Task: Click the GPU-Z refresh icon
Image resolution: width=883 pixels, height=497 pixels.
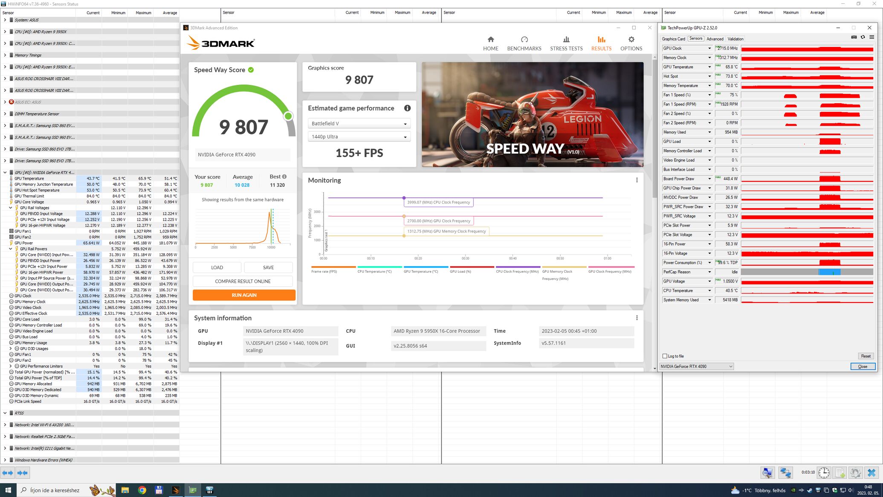Action: pos(863,38)
